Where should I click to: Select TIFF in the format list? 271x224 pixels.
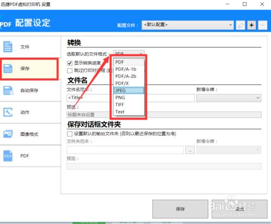tap(129, 104)
